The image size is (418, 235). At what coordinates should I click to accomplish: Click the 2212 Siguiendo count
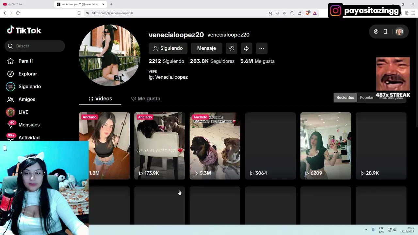[x=166, y=61]
